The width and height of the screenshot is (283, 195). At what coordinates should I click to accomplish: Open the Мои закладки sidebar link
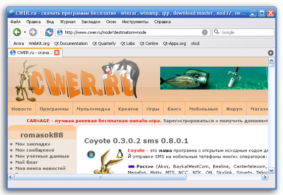tap(33, 144)
